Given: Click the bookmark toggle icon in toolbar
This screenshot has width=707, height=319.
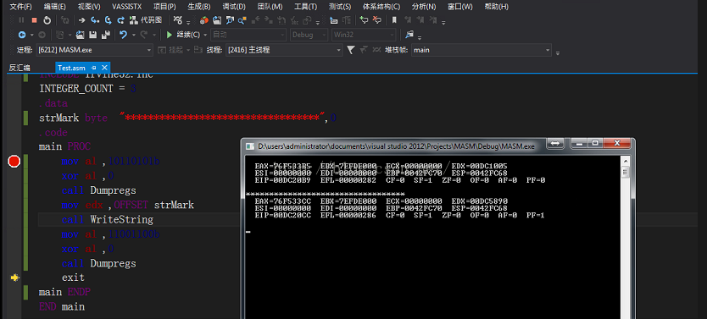Looking at the screenshot, I should [394, 19].
